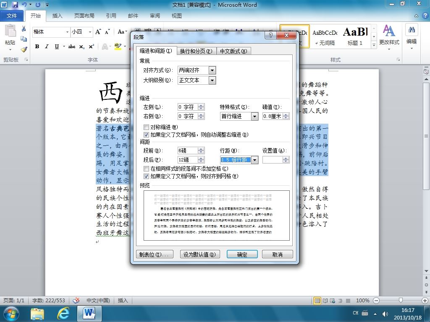430x322 pixels.
Task: Apply Strikethrough formatting
Action: 72,47
